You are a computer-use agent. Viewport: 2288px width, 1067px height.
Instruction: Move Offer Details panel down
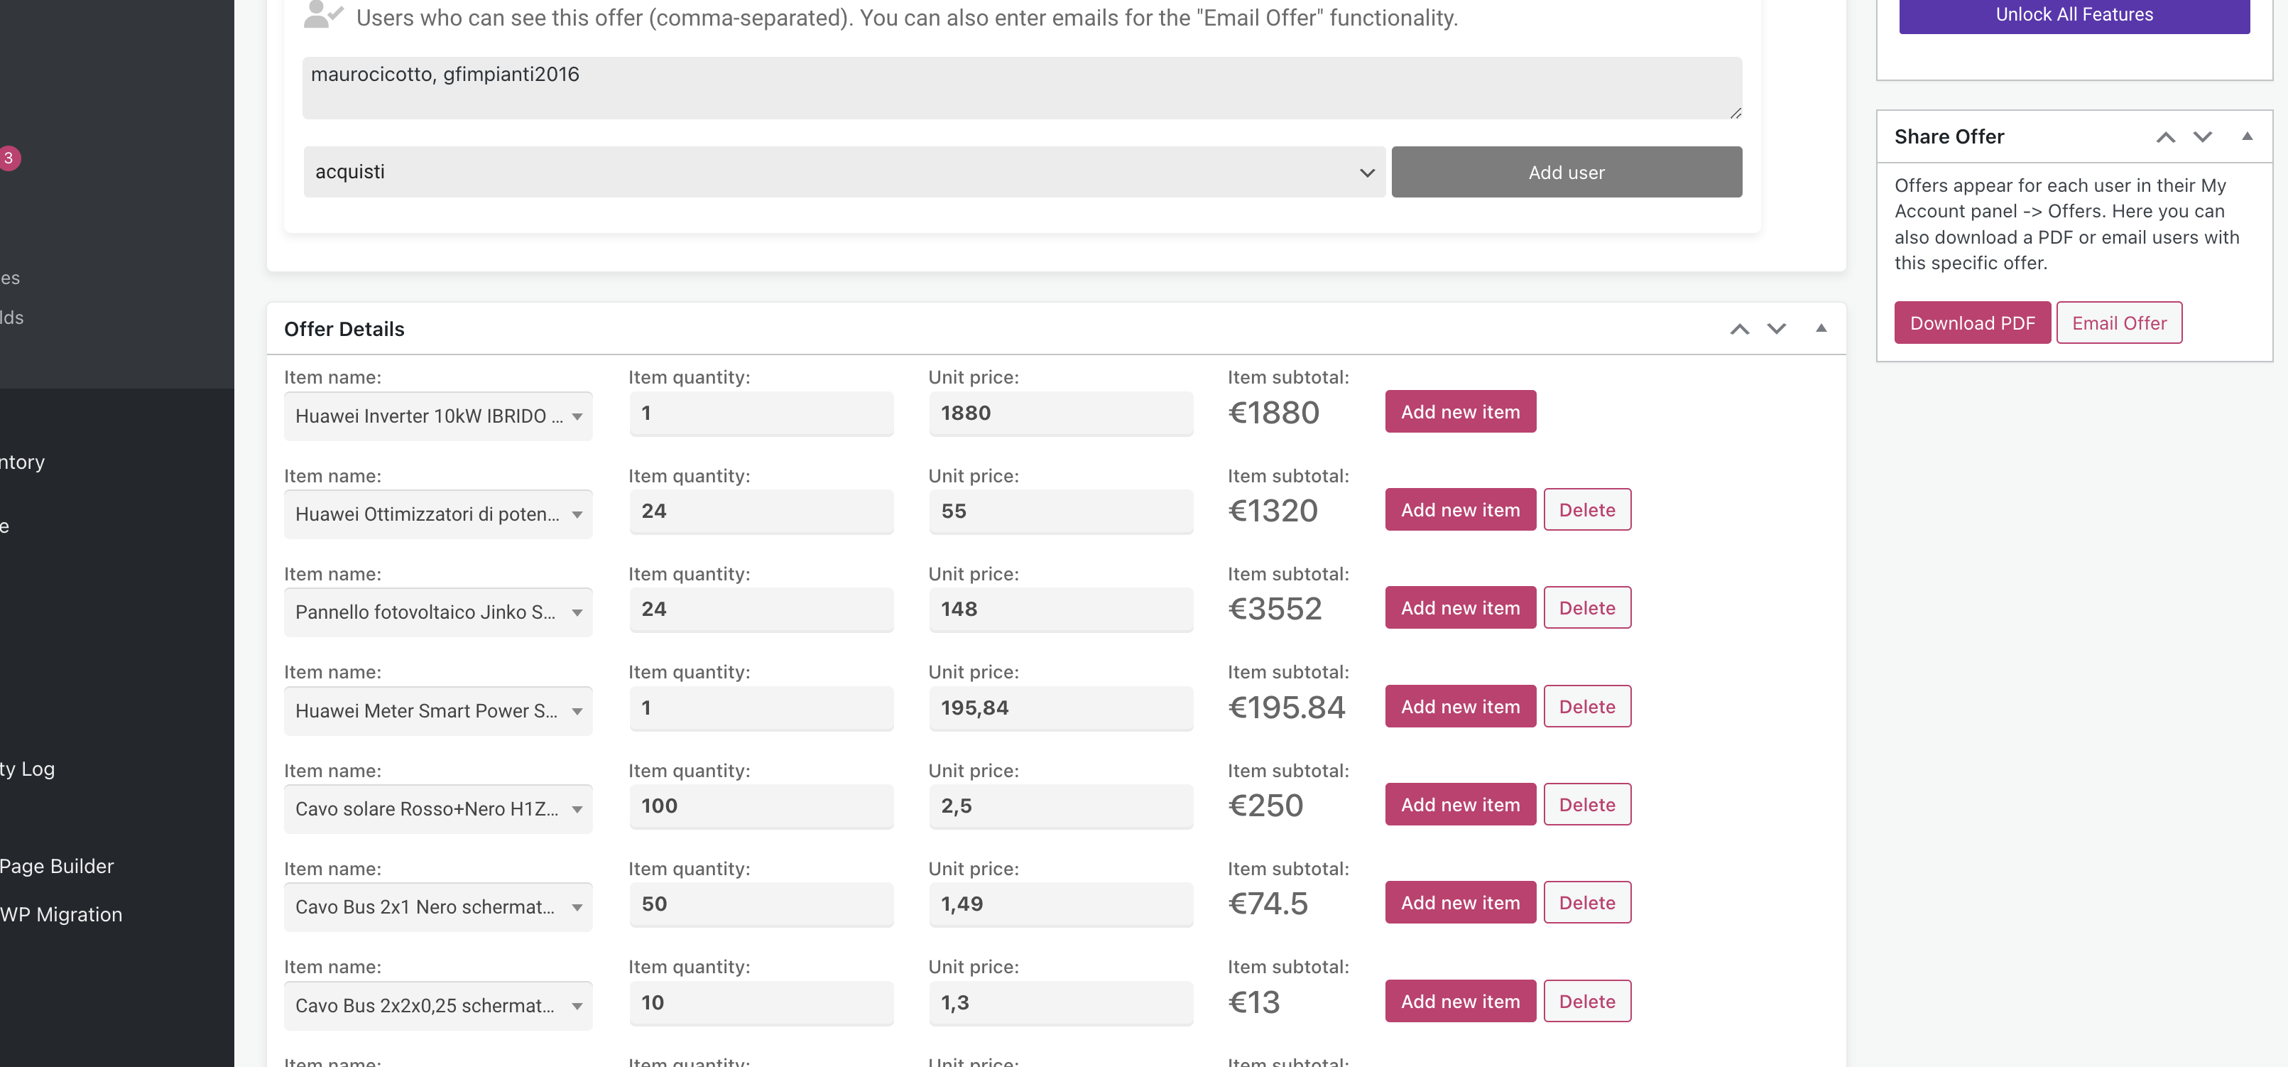click(1777, 329)
